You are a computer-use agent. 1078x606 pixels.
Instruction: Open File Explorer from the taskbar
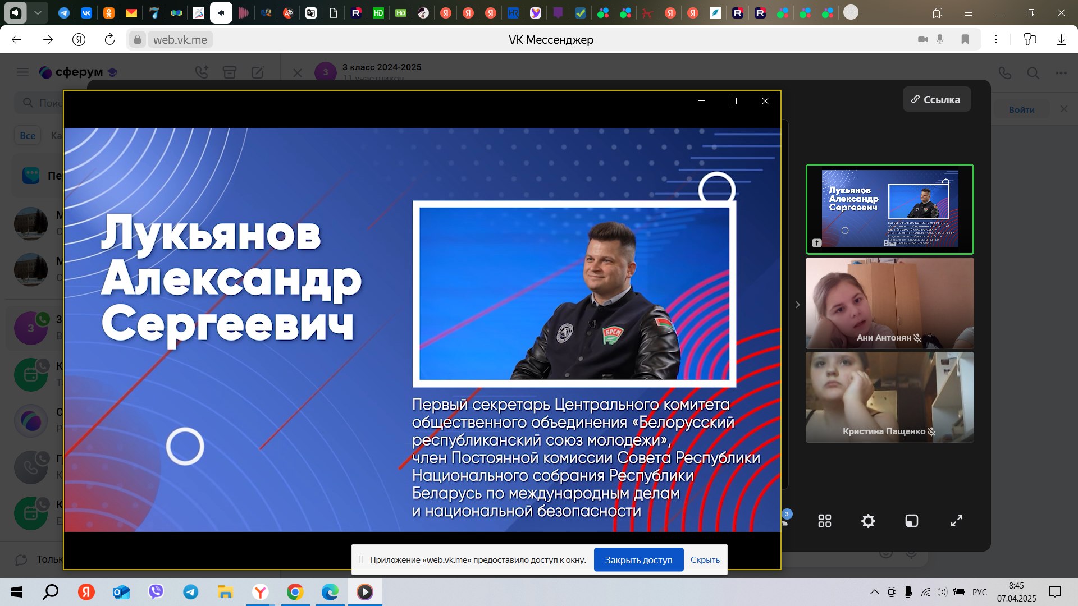(x=225, y=592)
